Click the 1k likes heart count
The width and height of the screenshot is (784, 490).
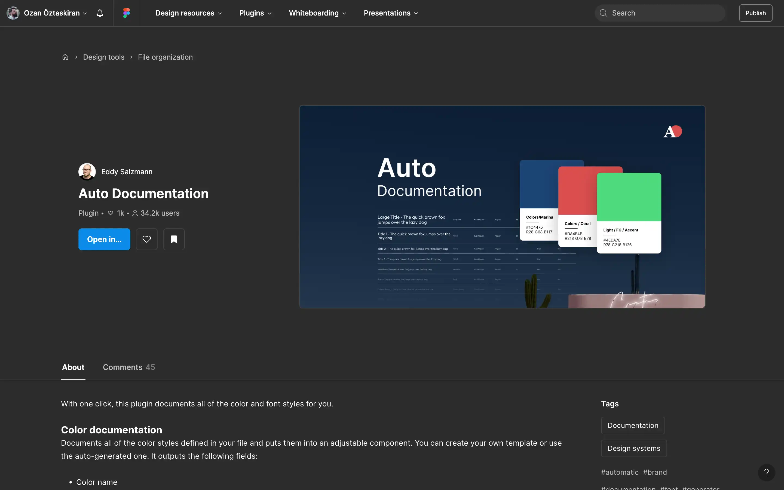tap(116, 213)
